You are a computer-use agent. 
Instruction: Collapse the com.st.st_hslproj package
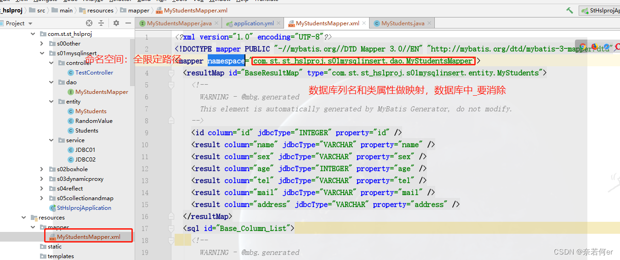33,34
